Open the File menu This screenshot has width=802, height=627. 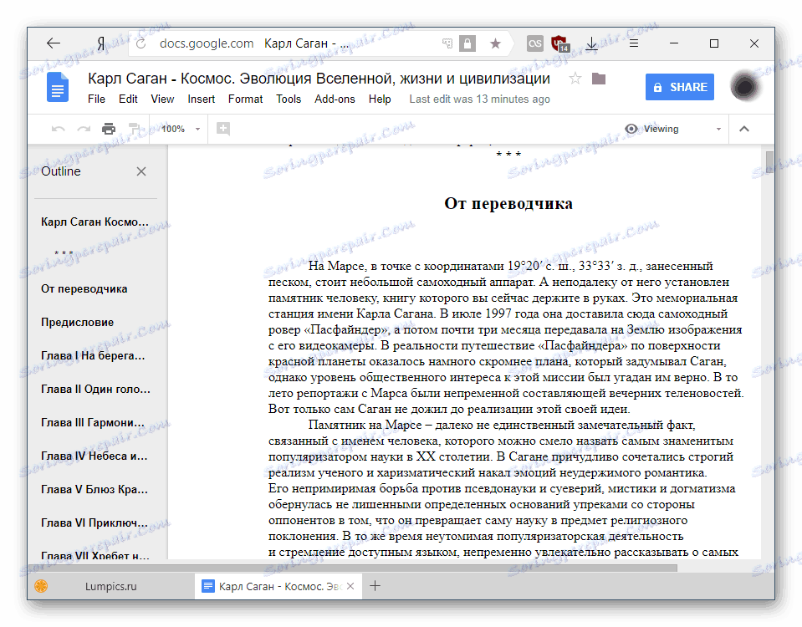click(96, 99)
